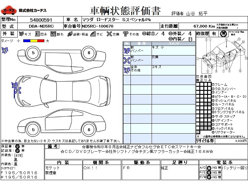Click the コキズ comment cell
The height and width of the screenshot is (186, 248).
(174, 70)
